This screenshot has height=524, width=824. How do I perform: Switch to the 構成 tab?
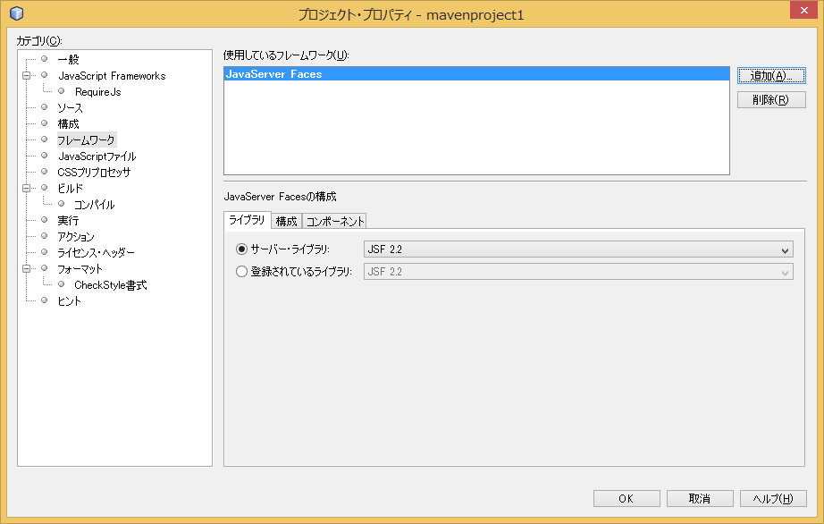point(285,220)
